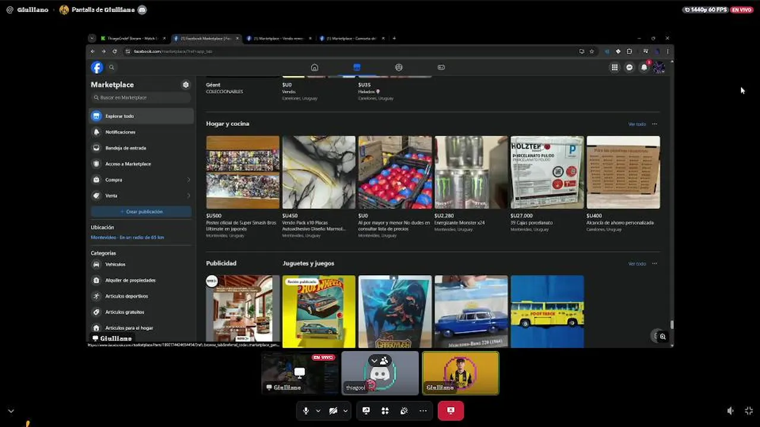The height and width of the screenshot is (427, 760).
Task: Disconnect from the Discord call
Action: point(451,410)
